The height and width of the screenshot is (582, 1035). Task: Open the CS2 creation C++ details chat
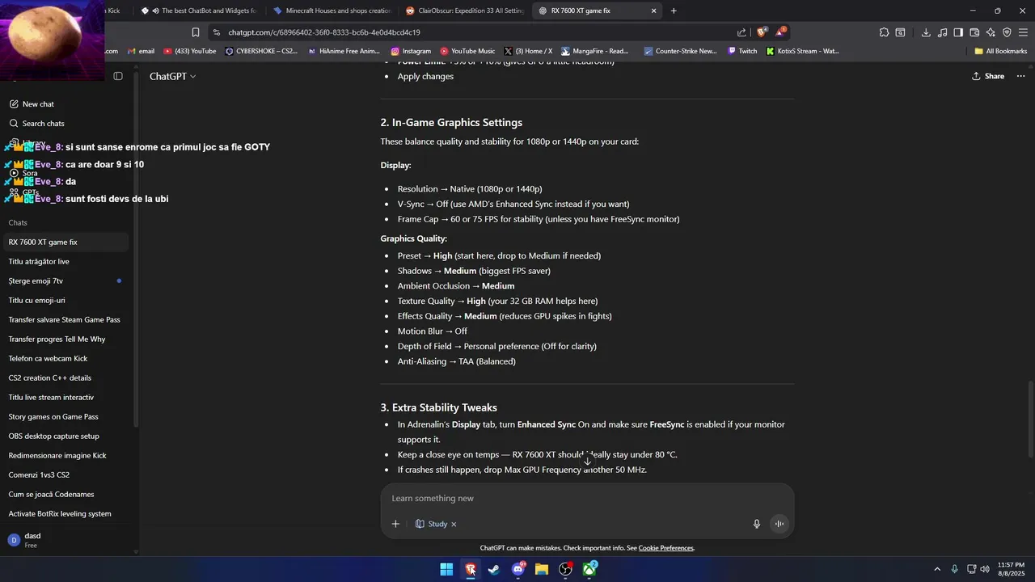click(66, 378)
